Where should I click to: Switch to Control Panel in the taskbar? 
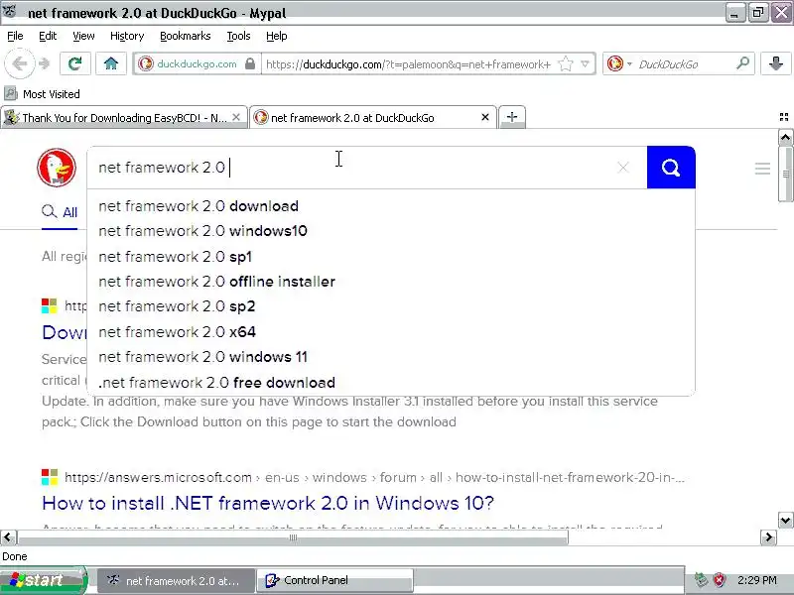pyautogui.click(x=335, y=580)
